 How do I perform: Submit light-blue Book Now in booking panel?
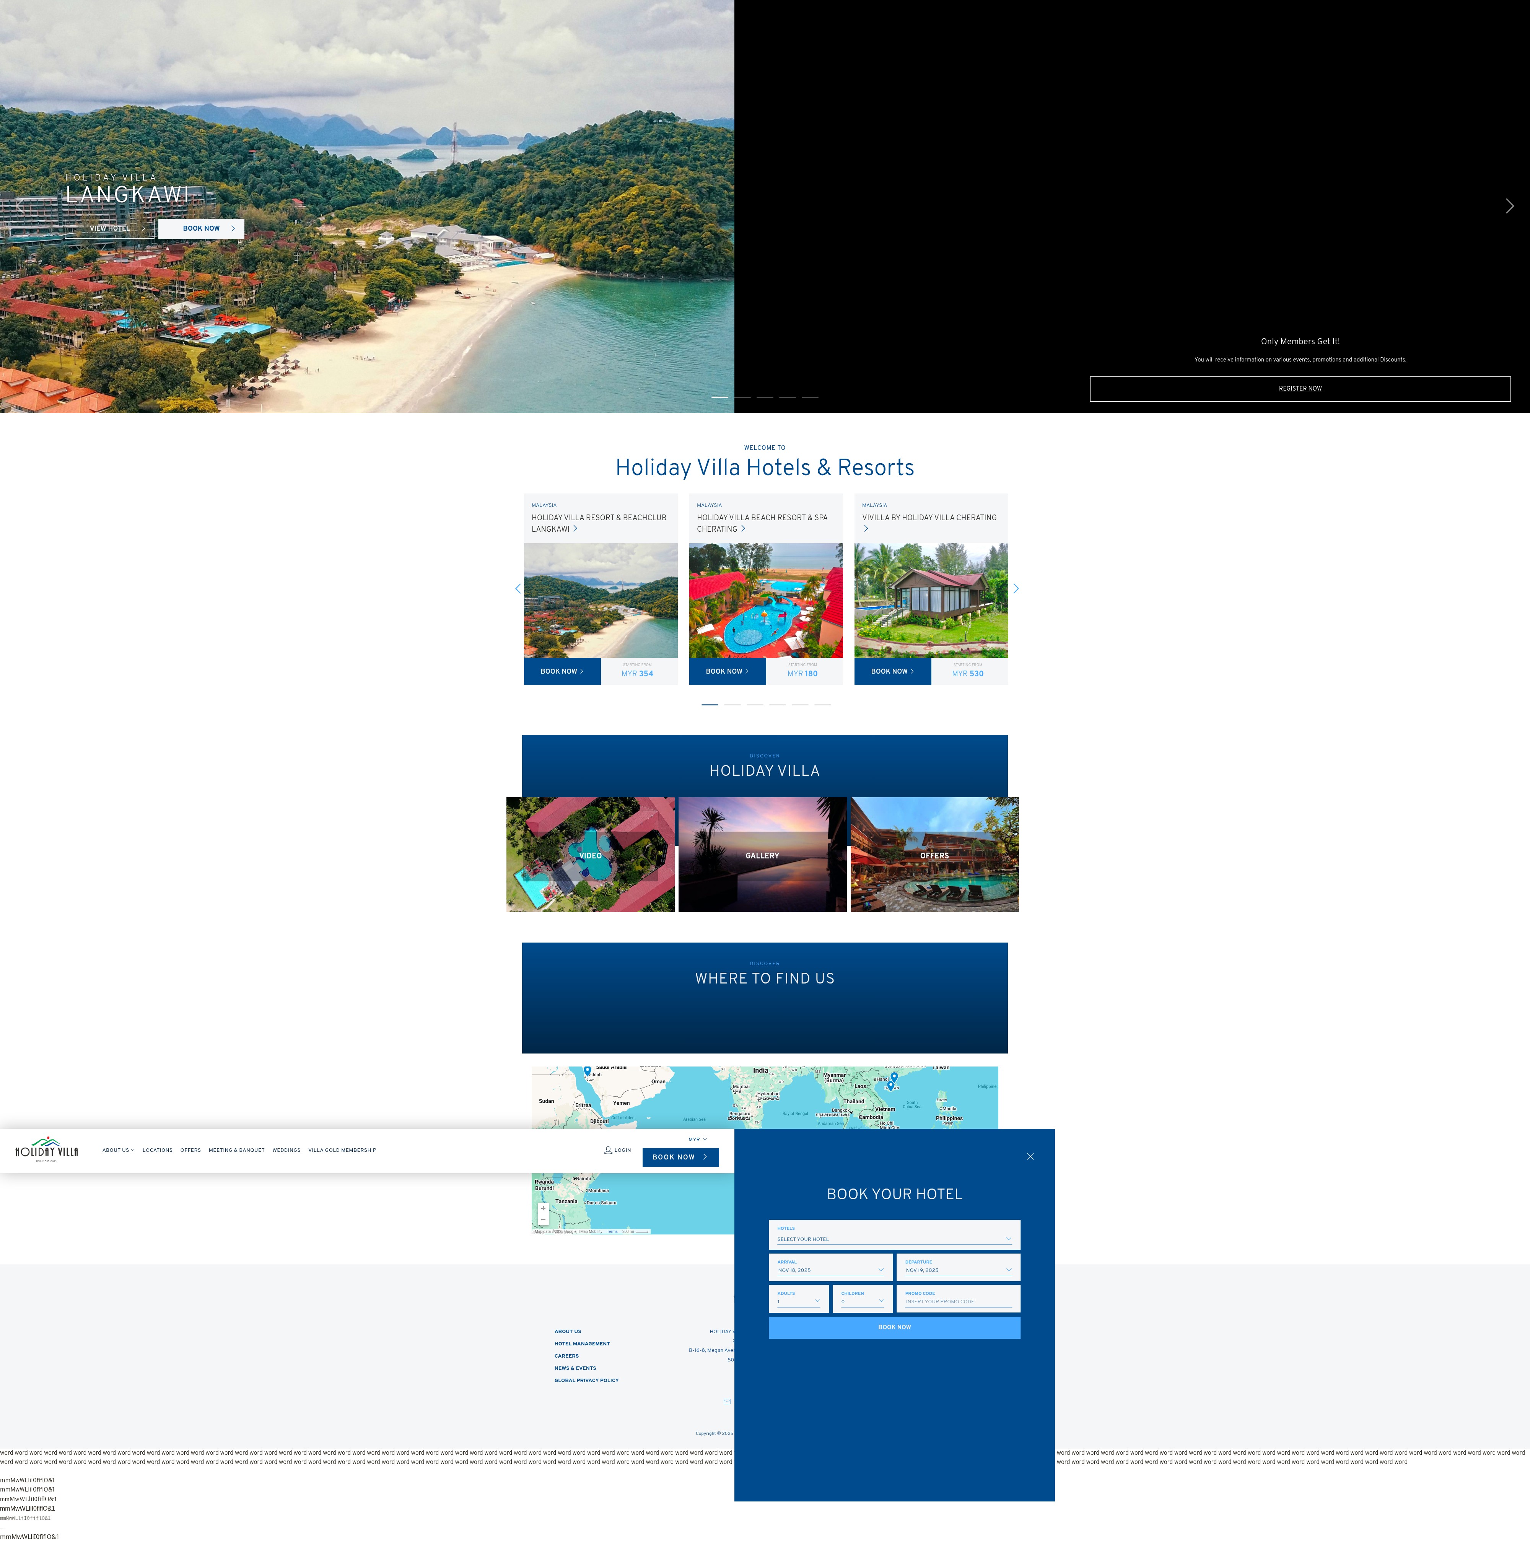[x=894, y=1327]
